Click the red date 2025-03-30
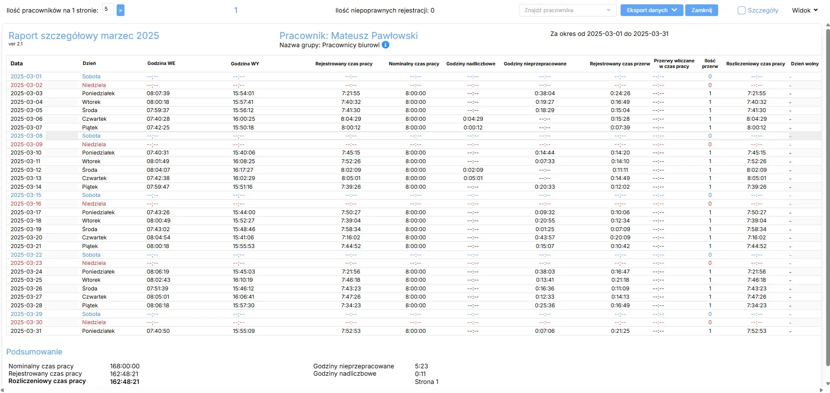The width and height of the screenshot is (830, 393). click(26, 322)
